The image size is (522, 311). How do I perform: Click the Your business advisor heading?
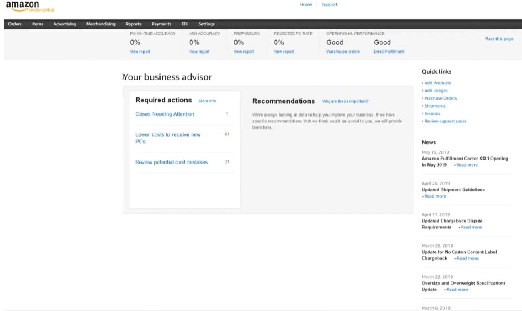[167, 77]
